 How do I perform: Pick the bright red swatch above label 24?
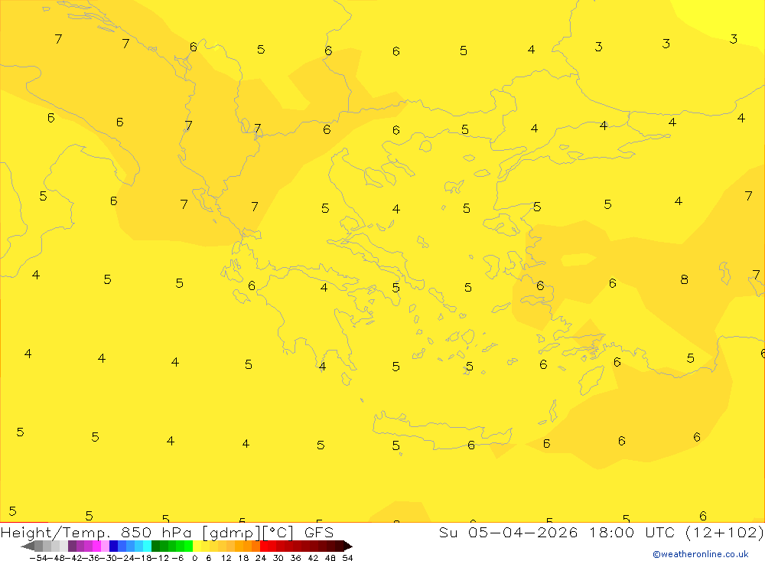[264, 546]
